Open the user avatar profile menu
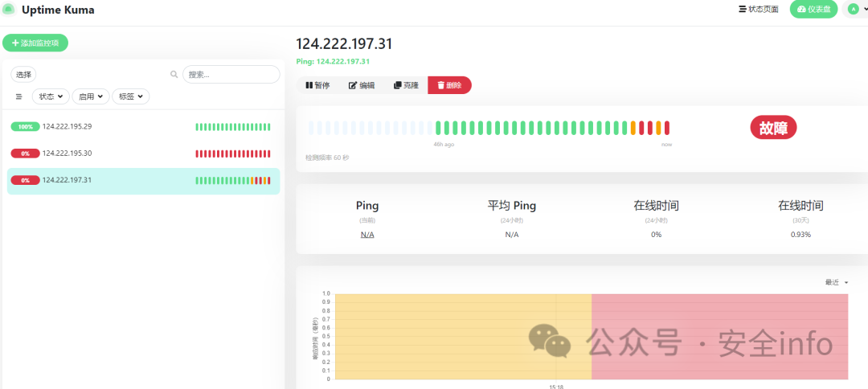The image size is (868, 389). tap(852, 9)
